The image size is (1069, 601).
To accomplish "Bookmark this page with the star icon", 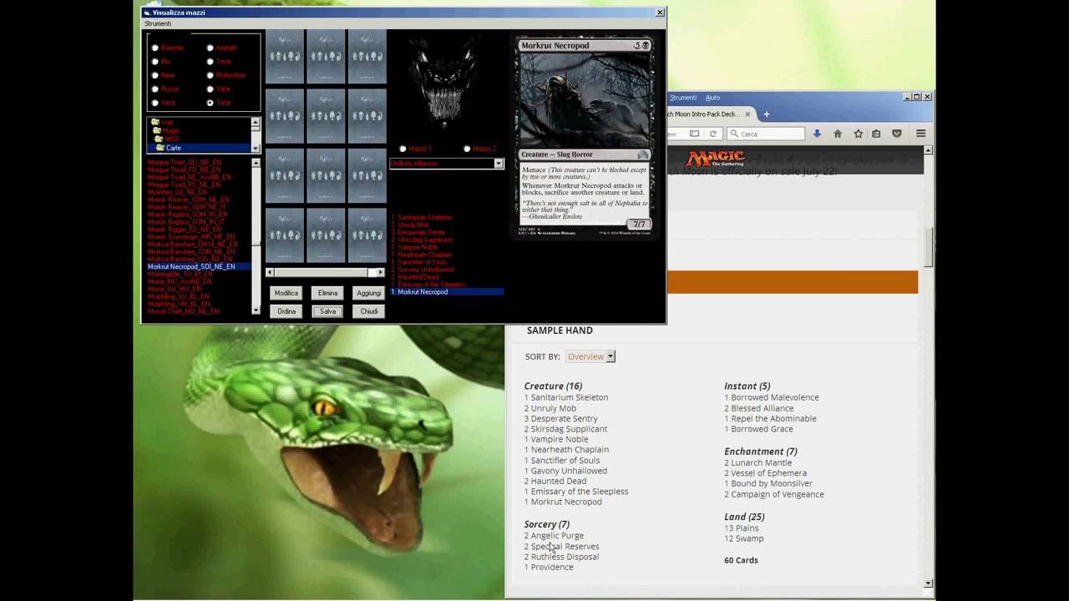I will click(858, 134).
